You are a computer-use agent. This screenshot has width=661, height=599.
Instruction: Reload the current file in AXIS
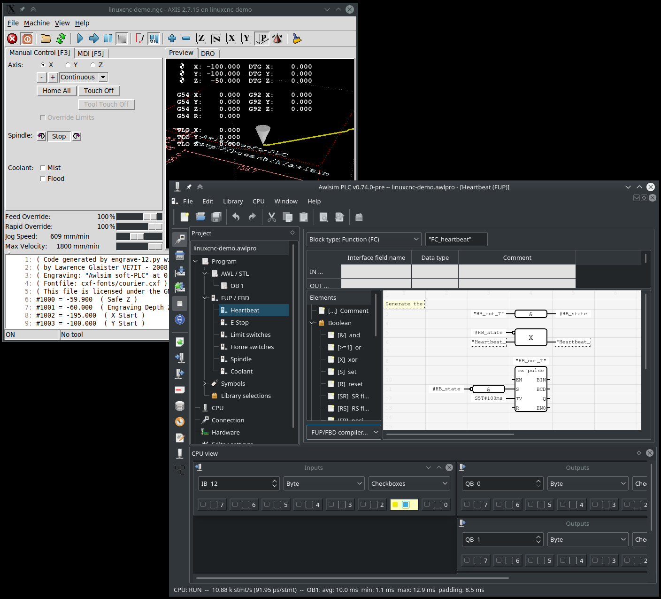click(x=61, y=39)
